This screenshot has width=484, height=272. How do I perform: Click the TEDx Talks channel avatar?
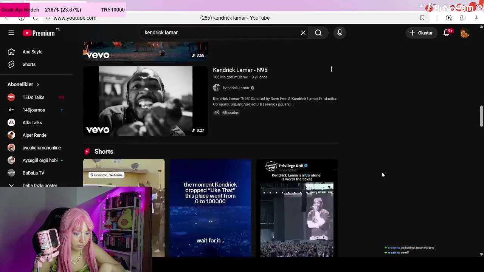[x=11, y=97]
